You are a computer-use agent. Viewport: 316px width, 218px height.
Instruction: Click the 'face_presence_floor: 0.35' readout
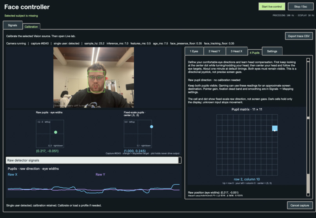coord(186,43)
